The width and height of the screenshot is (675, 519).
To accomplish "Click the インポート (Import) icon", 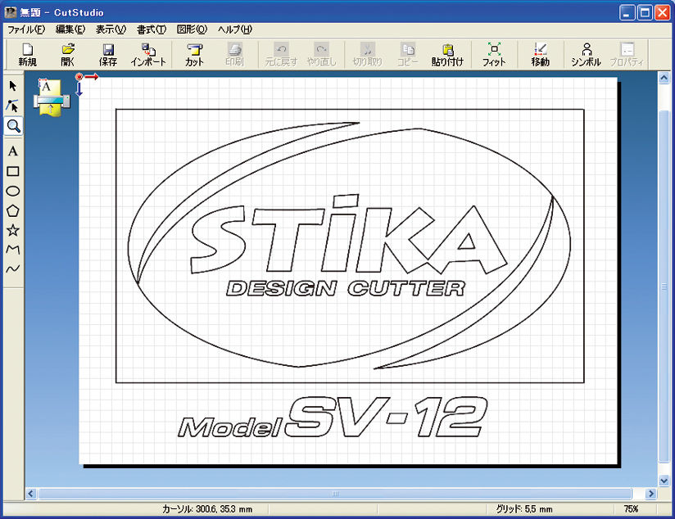I will 148,55.
